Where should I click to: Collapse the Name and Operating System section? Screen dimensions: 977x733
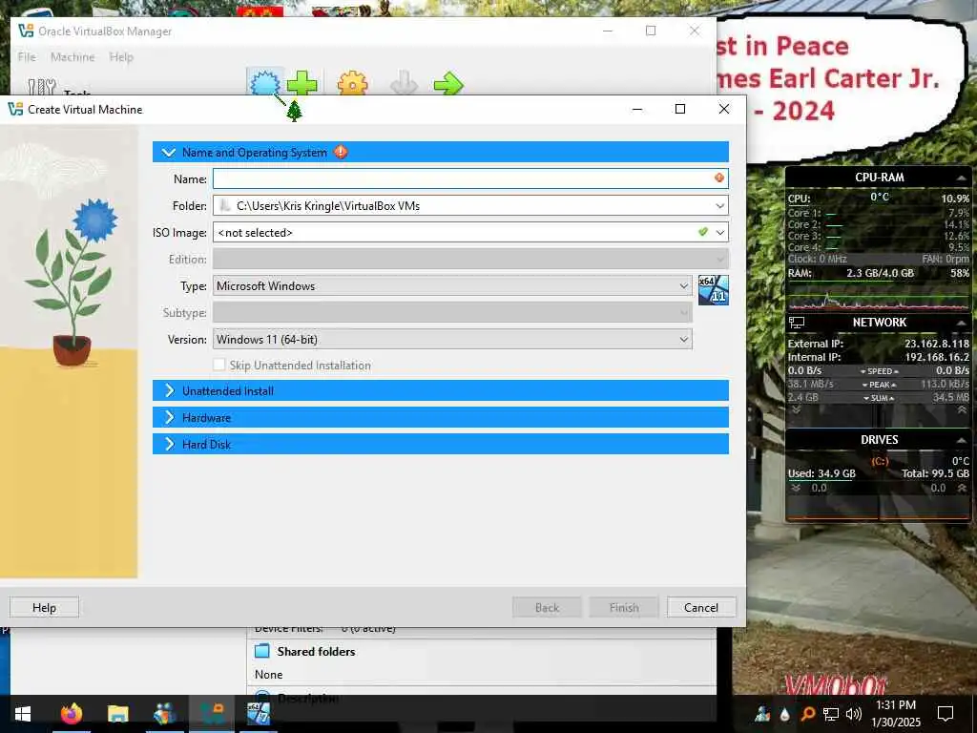(169, 152)
